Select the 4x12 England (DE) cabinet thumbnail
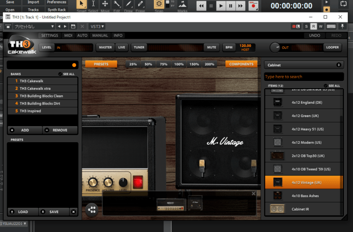This screenshot has height=232, width=353. (277, 102)
